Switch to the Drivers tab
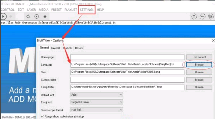The width and height of the screenshot is (215, 119). click(79, 48)
